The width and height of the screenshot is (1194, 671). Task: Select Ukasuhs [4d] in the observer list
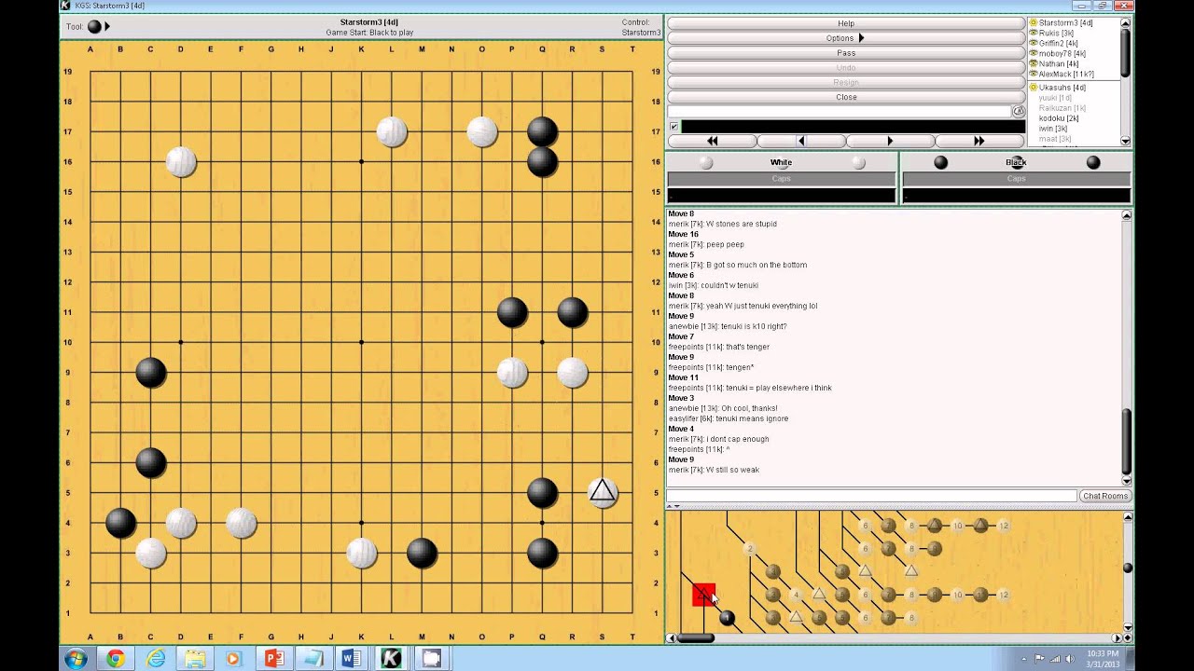pos(1062,88)
